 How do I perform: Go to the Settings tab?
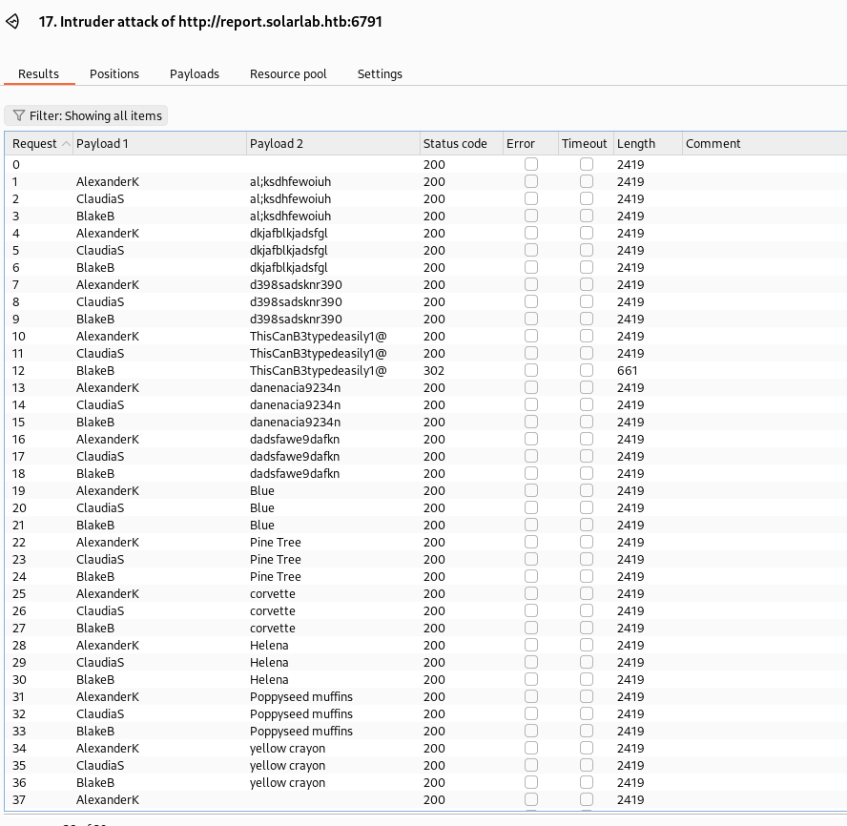tap(380, 73)
